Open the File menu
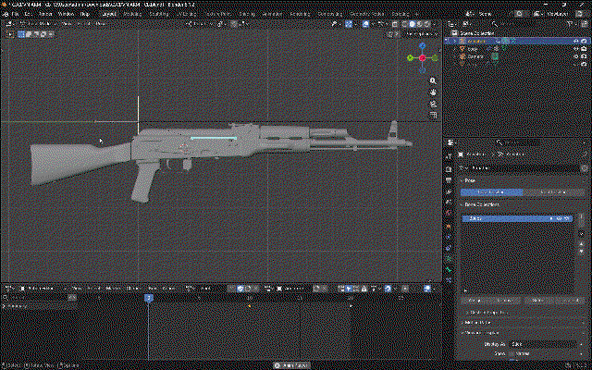Viewport: 592px width, 370px height. (15, 14)
